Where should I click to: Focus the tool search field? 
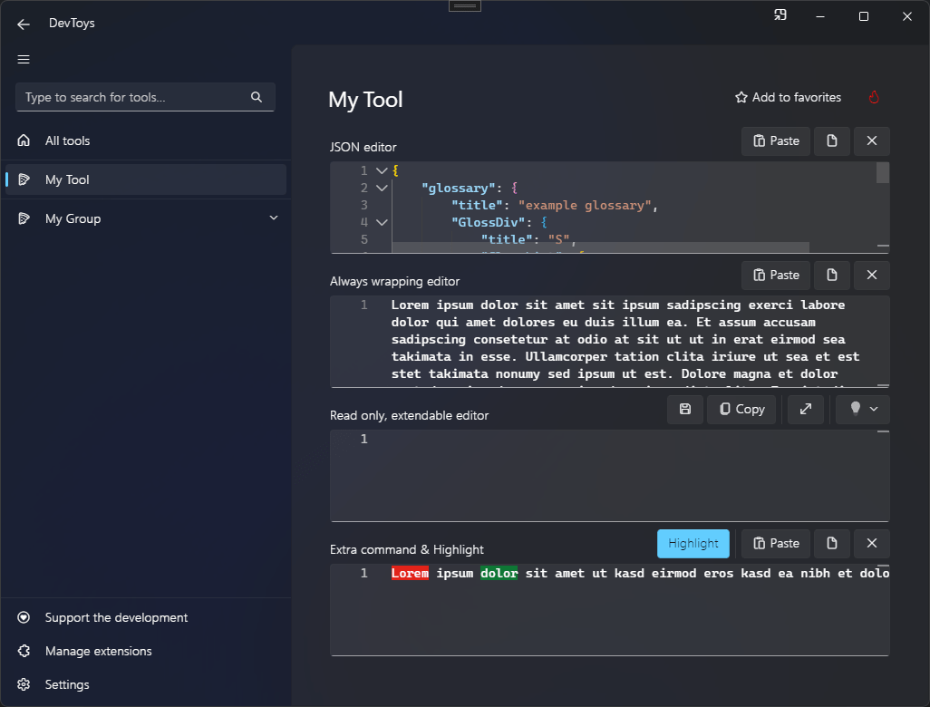(145, 97)
